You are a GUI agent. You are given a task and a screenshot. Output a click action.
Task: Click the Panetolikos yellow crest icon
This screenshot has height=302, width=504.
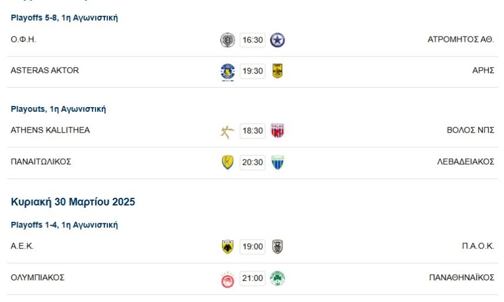point(228,162)
